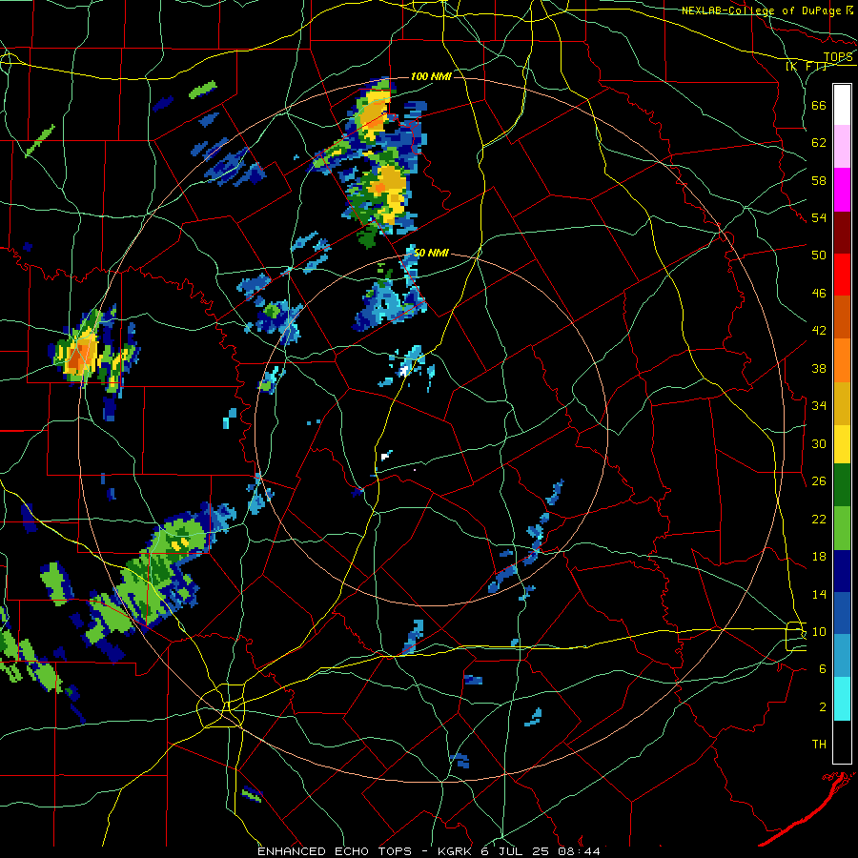Click the 'NEXLAB-College of DuPage' credit text
This screenshot has height=858, width=858.
click(761, 10)
